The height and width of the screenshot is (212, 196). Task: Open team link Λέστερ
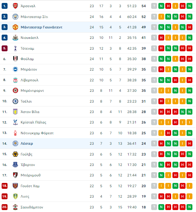pyautogui.click(x=27, y=143)
